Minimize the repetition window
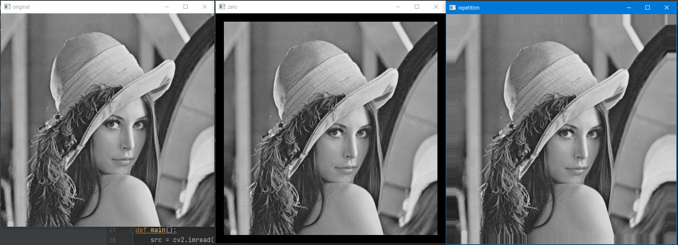The width and height of the screenshot is (678, 245). click(629, 7)
